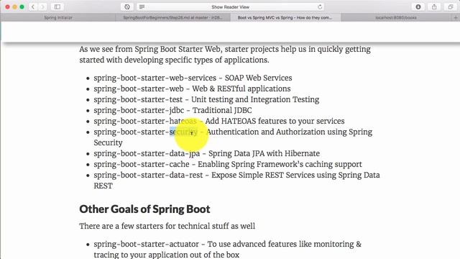Viewport: 460px width, 259px height.
Task: Click 'There are a few starters' paragraph
Action: click(x=167, y=226)
